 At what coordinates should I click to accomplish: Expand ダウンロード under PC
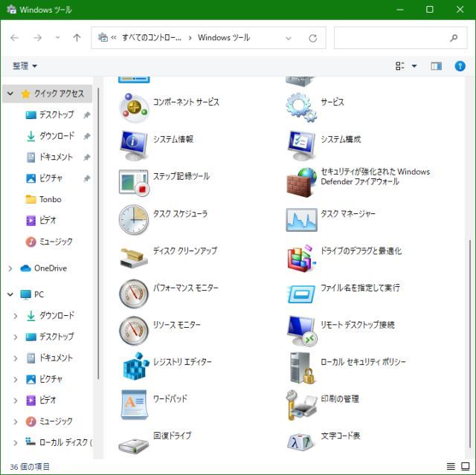point(15,316)
